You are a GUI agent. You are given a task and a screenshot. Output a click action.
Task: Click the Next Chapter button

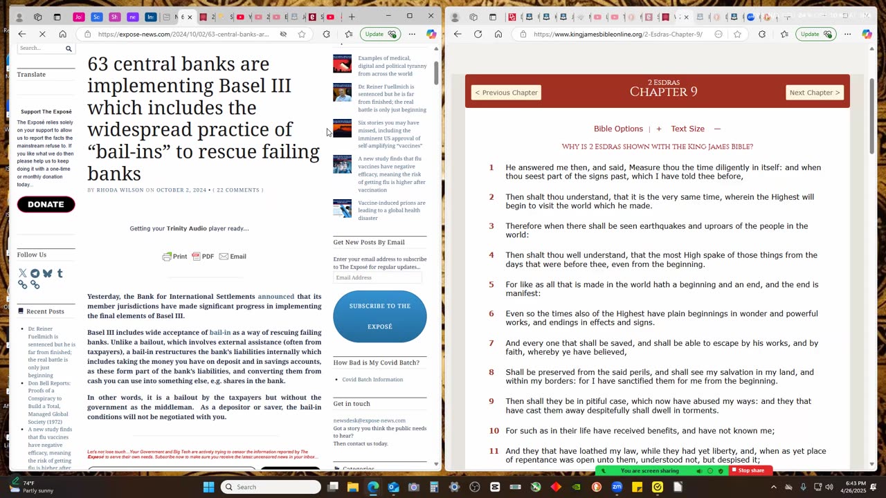pyautogui.click(x=814, y=93)
